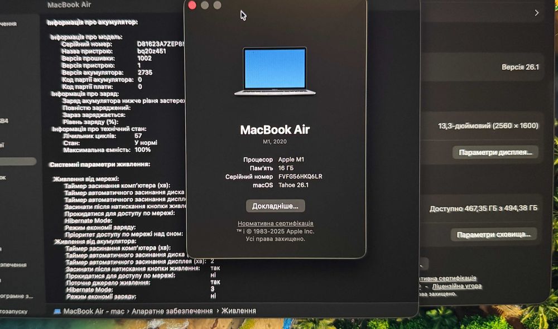
Task: Click Живлення від акумулятора heading
Action: coord(95,241)
